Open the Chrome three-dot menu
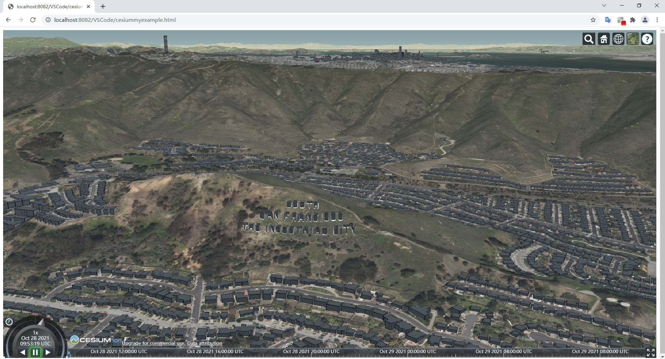665x359 pixels. 657,20
